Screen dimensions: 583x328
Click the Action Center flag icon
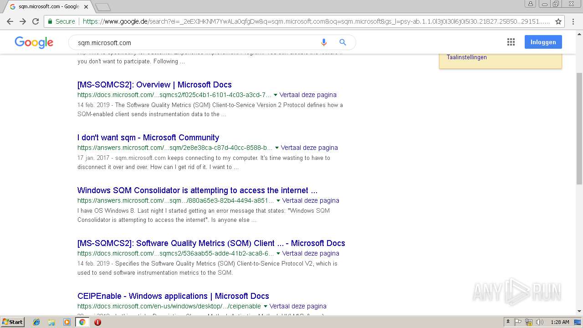518,322
